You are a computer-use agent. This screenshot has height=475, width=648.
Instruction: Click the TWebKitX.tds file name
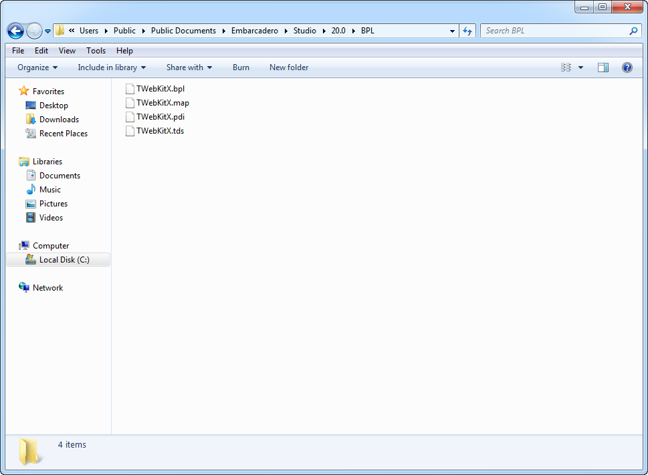tap(160, 131)
